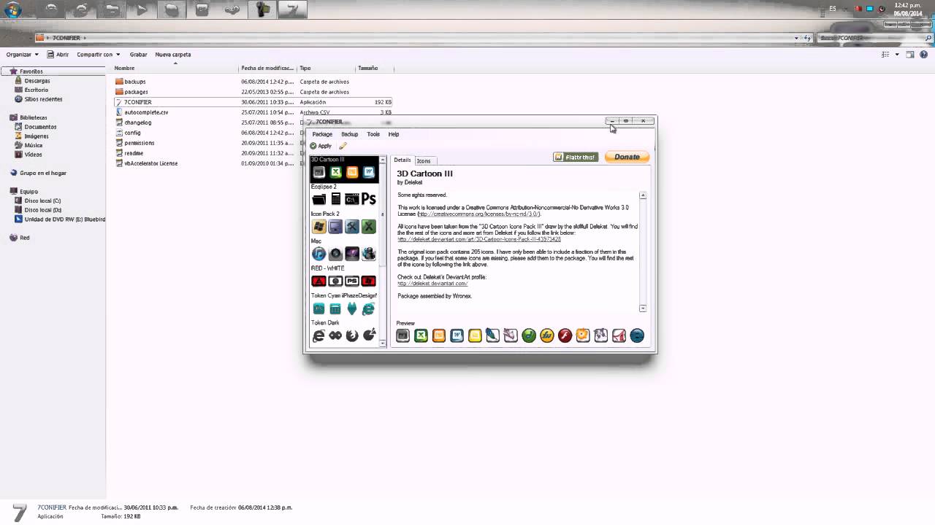Open the Help menu

394,134
